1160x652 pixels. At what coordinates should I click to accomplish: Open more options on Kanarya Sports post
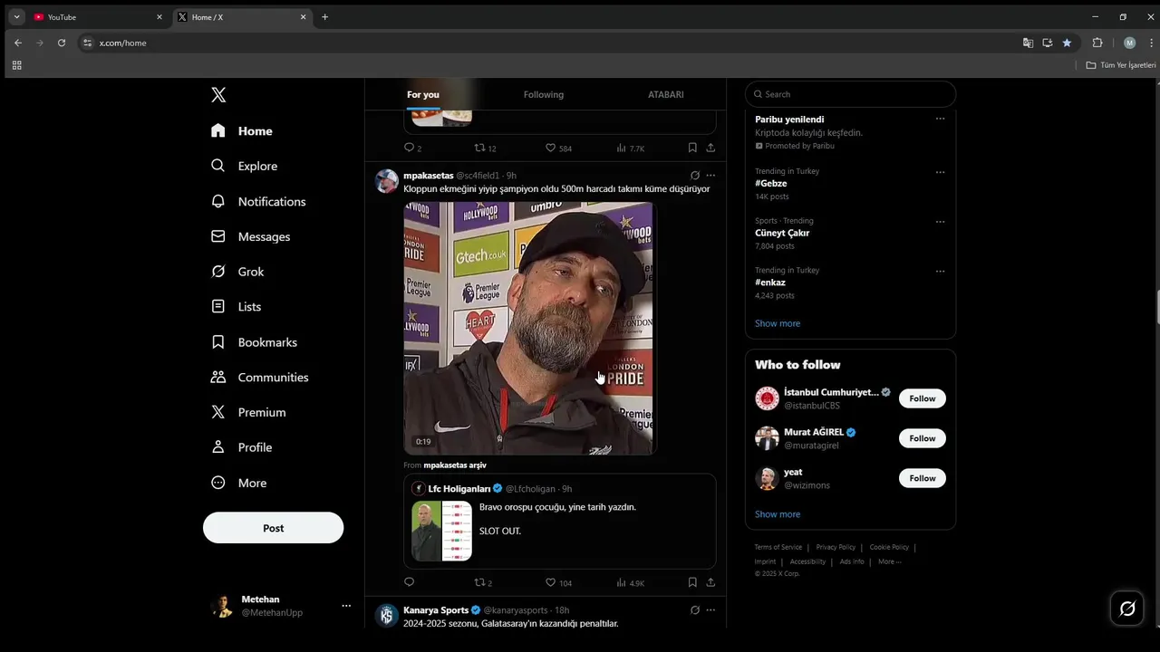[710, 610]
